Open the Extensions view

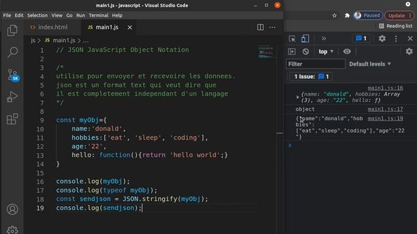[x=12, y=119]
